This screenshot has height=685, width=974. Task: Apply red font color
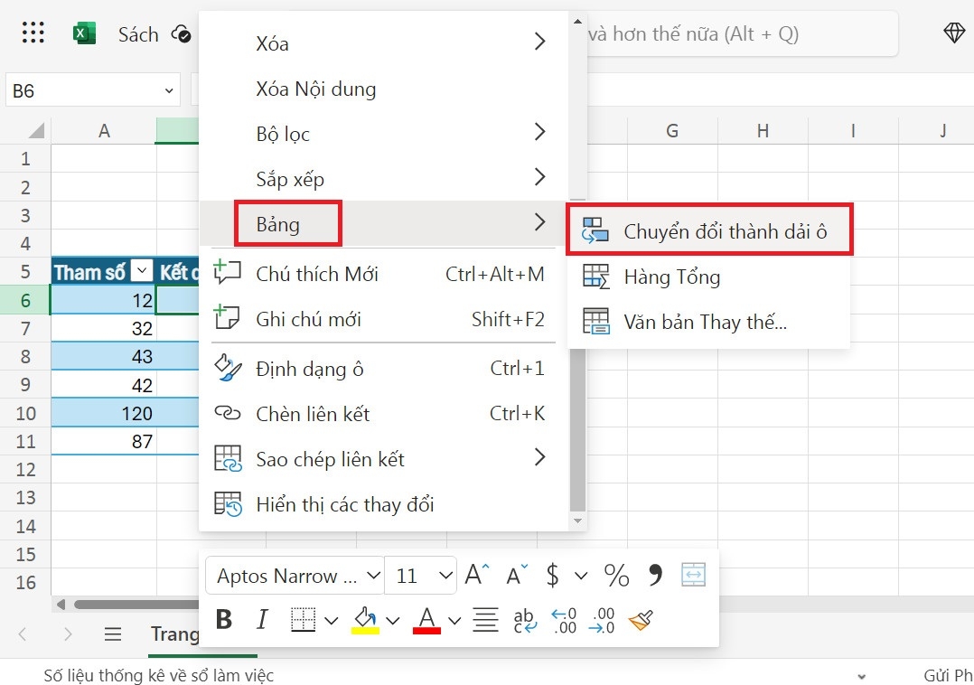[426, 620]
